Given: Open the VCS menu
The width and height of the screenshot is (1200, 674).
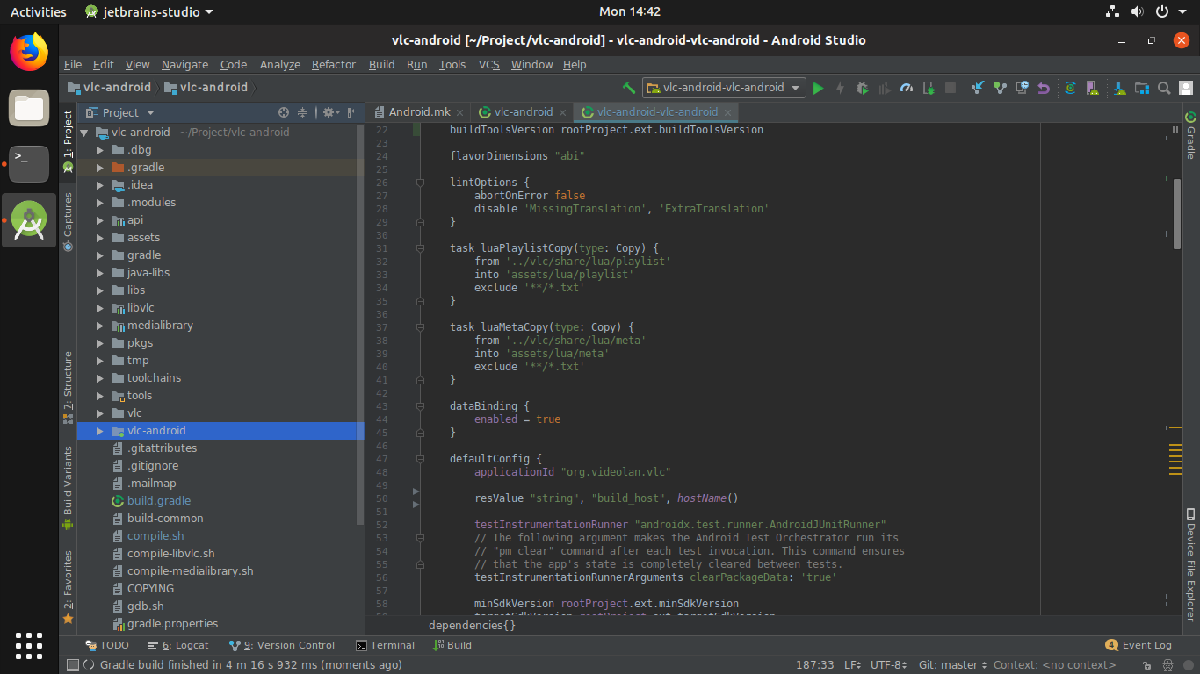Looking at the screenshot, I should (x=488, y=64).
